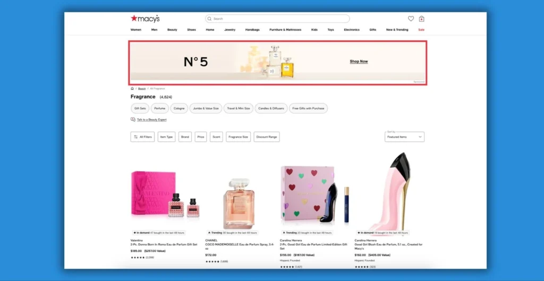Screen dimensions: 544x281
Task: Open the Electronics menu
Action: click(352, 30)
